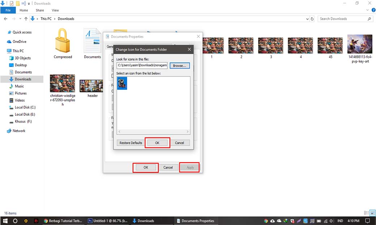Switch to Chrome Berbagi Tutorial taskbar item
Image resolution: width=376 pixels, height=225 pixels.
click(x=63, y=221)
